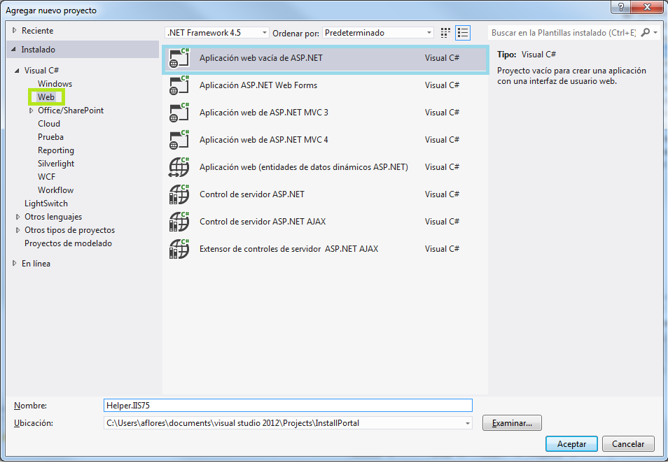
Task: Switch to small icons view
Action: point(445,33)
